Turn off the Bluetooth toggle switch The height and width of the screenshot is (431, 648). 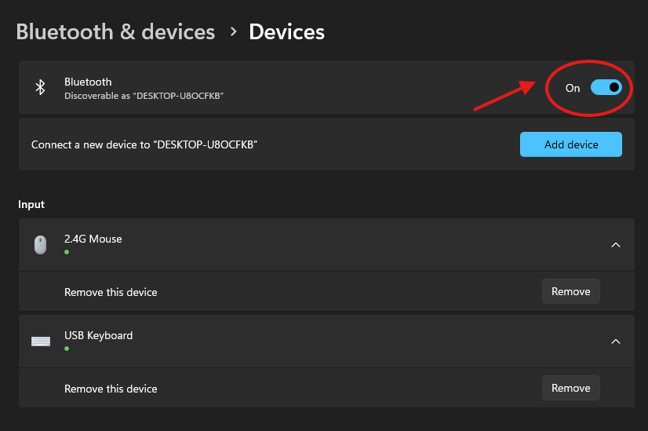(x=606, y=87)
